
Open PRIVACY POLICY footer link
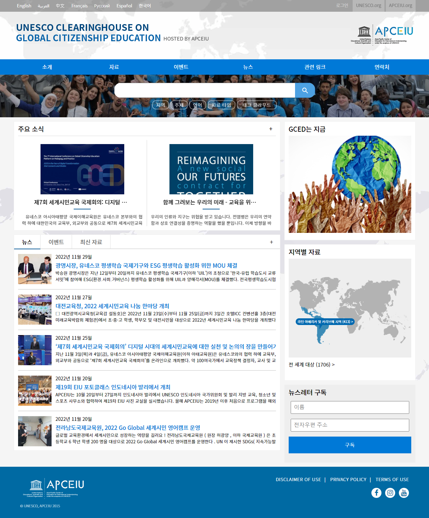point(348,479)
